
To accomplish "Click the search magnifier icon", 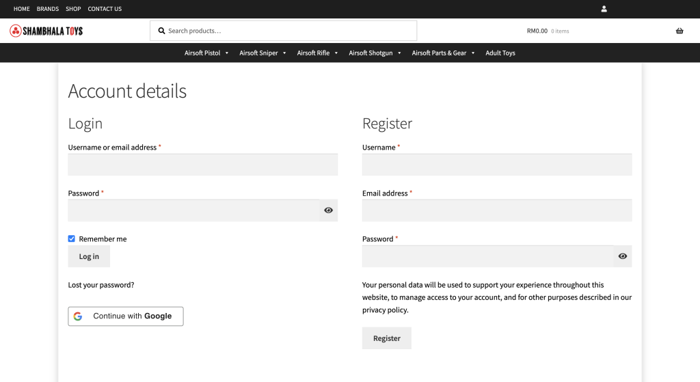I will tap(161, 31).
